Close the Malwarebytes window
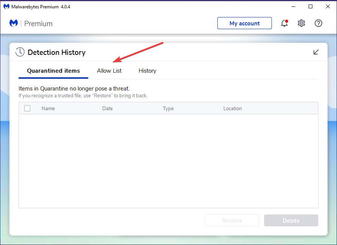Viewport: 337px width, 245px height. click(x=328, y=7)
